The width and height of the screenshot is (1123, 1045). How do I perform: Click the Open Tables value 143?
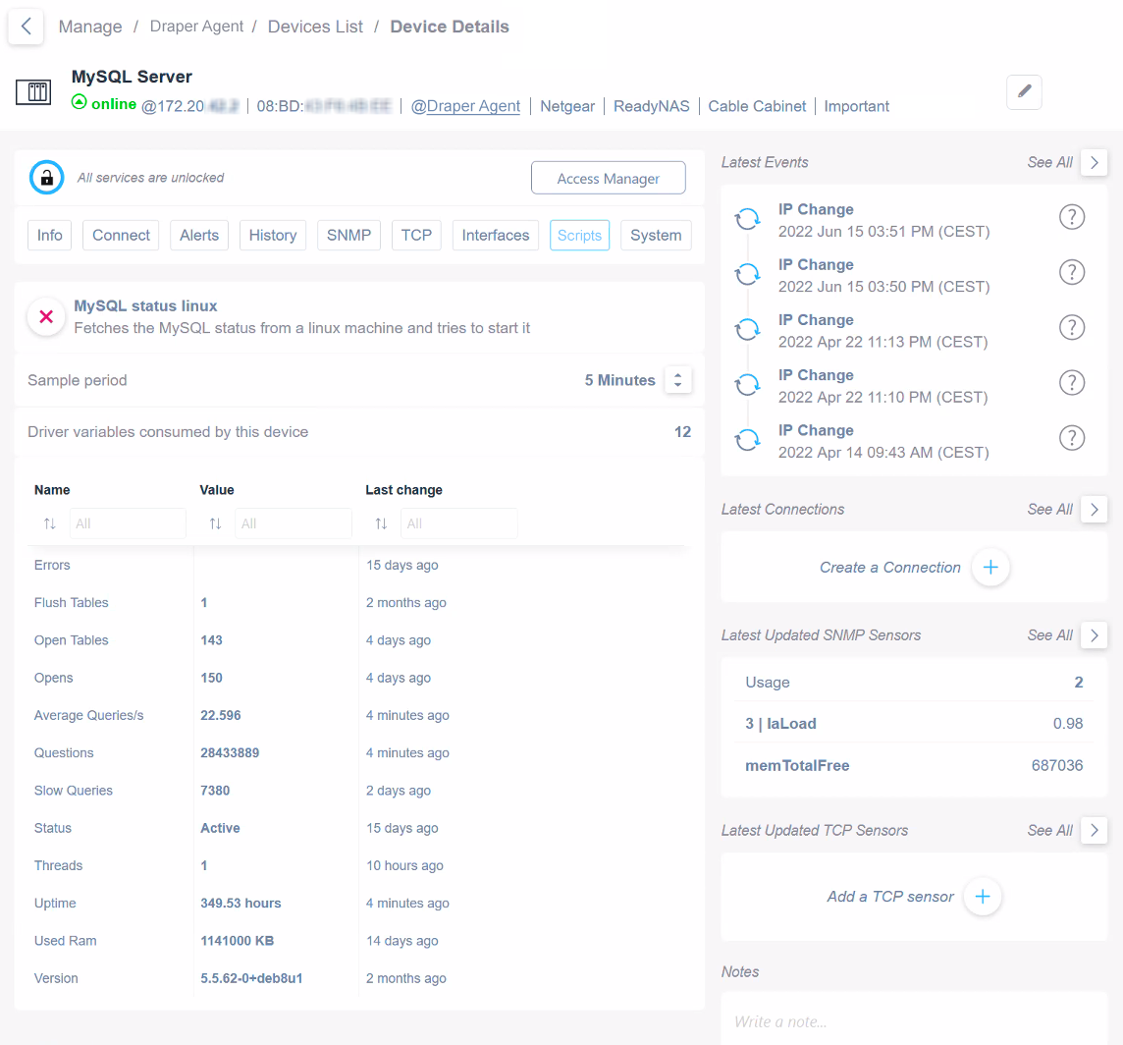point(211,640)
